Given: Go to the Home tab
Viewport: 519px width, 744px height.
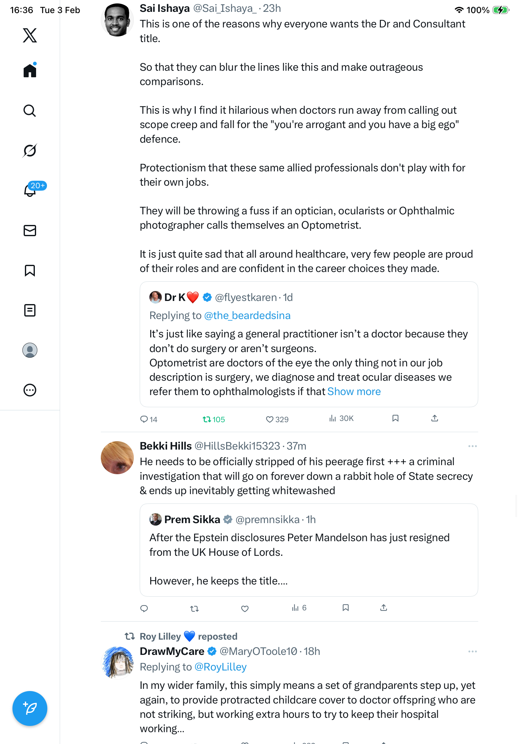Looking at the screenshot, I should (x=30, y=70).
